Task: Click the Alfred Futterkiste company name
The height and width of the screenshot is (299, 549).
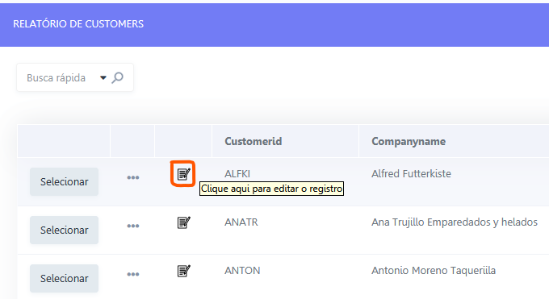Action: click(x=411, y=174)
